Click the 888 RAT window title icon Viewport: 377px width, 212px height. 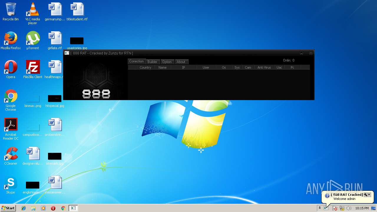(x=67, y=53)
